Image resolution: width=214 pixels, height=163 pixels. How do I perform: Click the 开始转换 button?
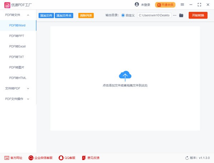[198, 15]
